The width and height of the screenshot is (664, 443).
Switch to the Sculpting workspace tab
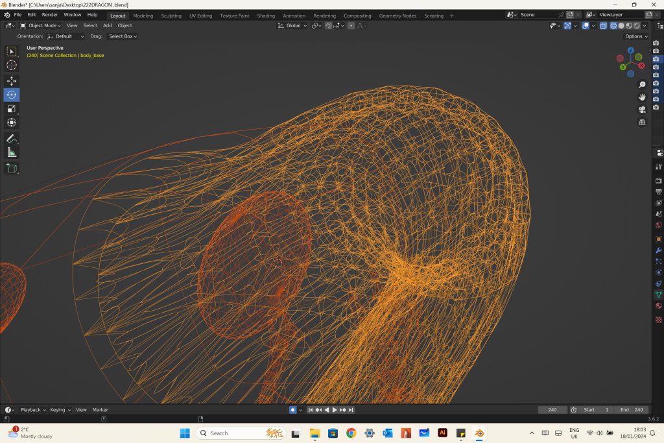pyautogui.click(x=171, y=16)
